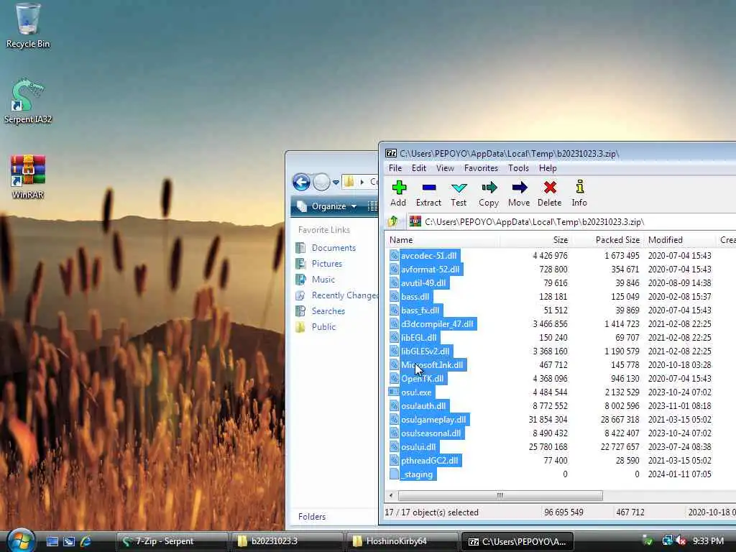The width and height of the screenshot is (736, 552).
Task: Click the Public folder icon in Explorer
Action: pos(300,327)
